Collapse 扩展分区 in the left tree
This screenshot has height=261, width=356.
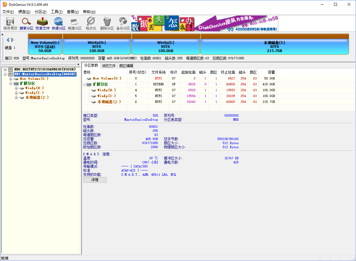tap(11, 83)
